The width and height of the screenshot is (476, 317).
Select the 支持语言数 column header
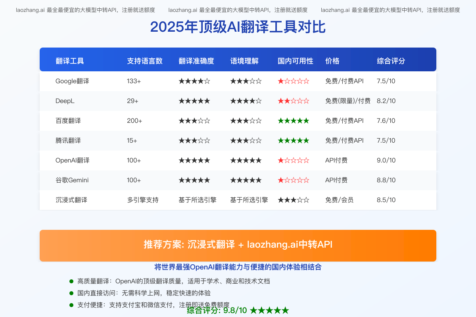(x=145, y=61)
